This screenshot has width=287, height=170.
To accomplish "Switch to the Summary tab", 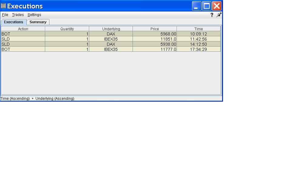I will click(38, 22).
